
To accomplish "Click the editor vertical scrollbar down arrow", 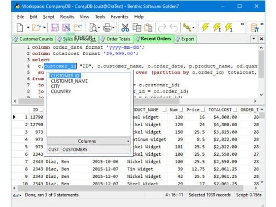I will (261, 95).
